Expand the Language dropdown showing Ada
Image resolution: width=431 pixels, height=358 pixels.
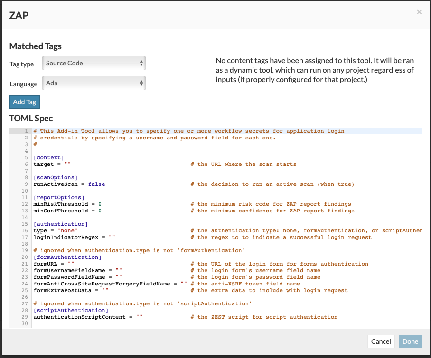94,83
